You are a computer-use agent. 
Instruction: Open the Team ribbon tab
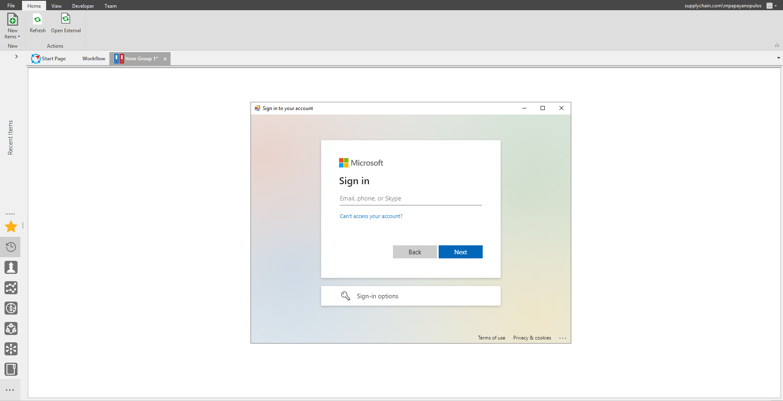tap(110, 6)
